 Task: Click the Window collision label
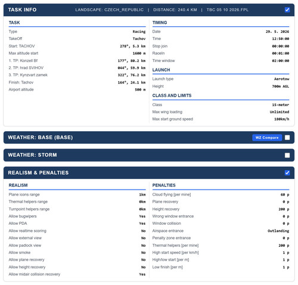tap(167, 224)
